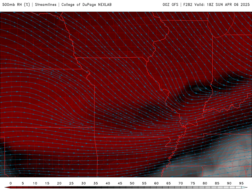Image resolution: width=252 pixels, height=189 pixels.
Task: Click the 95 value on color scale
Action: click(241, 183)
